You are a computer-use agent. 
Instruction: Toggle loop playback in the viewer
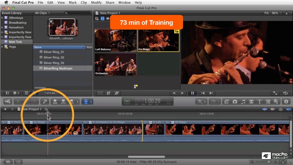pyautogui.click(x=285, y=93)
